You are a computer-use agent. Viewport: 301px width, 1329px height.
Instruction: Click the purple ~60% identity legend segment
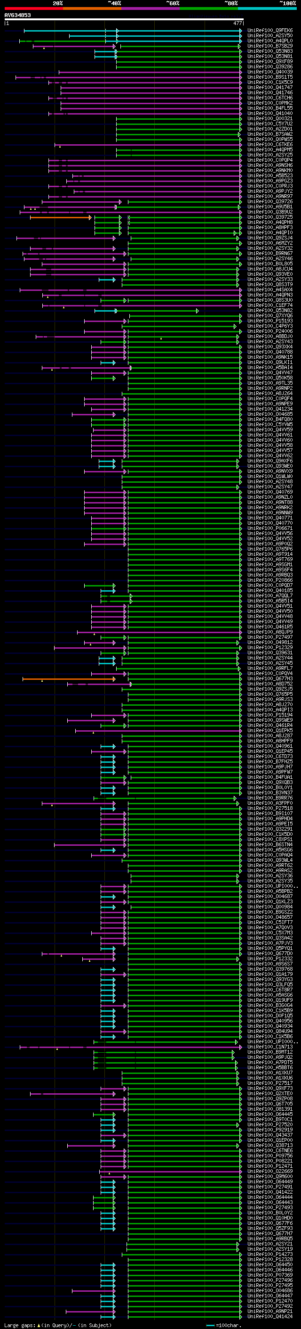click(x=151, y=8)
